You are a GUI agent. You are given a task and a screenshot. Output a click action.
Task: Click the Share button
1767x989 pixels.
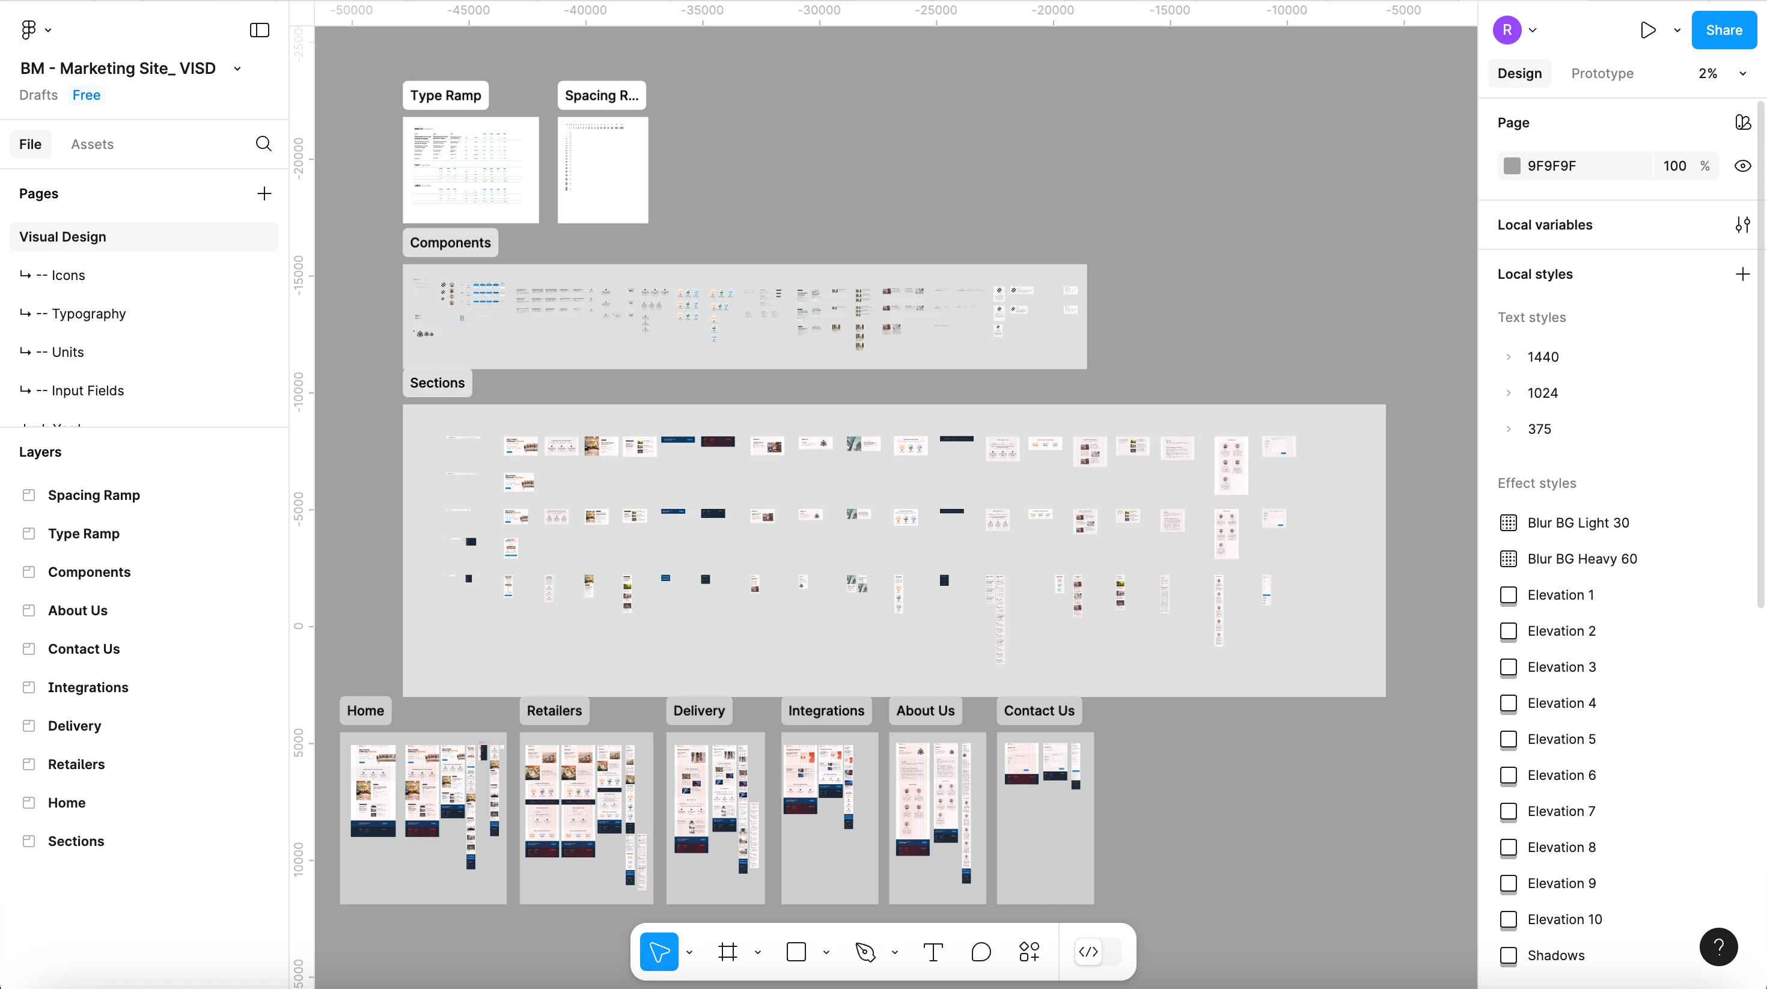[x=1724, y=30]
